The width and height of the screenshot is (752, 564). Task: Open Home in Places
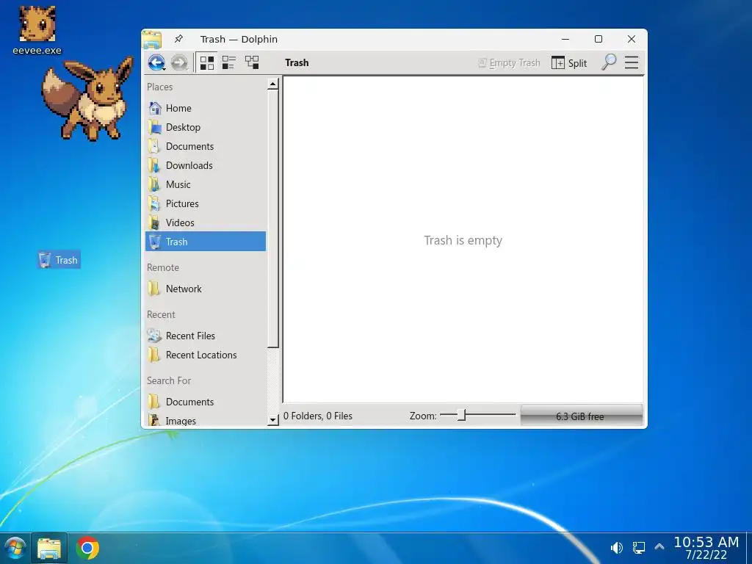[x=206, y=108]
